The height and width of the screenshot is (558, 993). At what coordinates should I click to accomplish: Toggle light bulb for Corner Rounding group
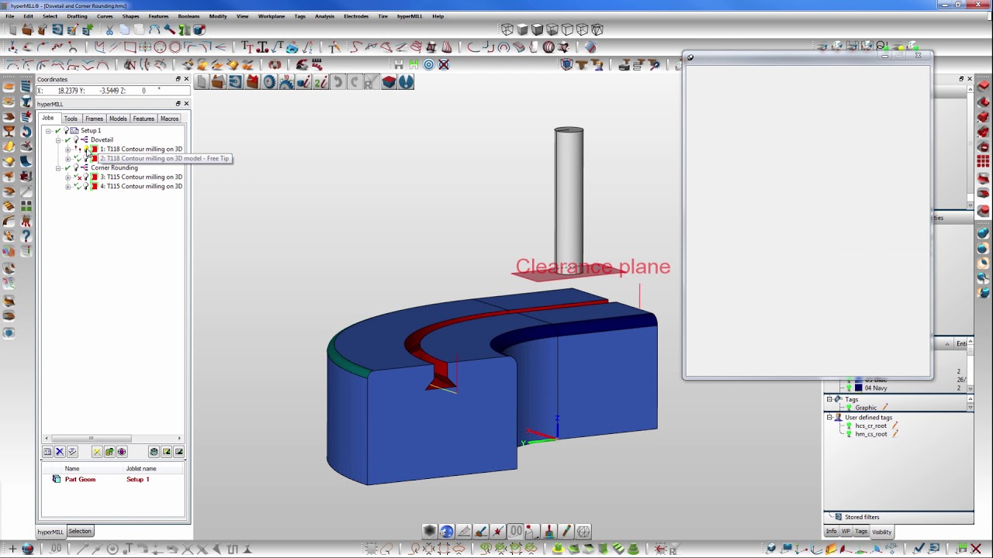76,168
